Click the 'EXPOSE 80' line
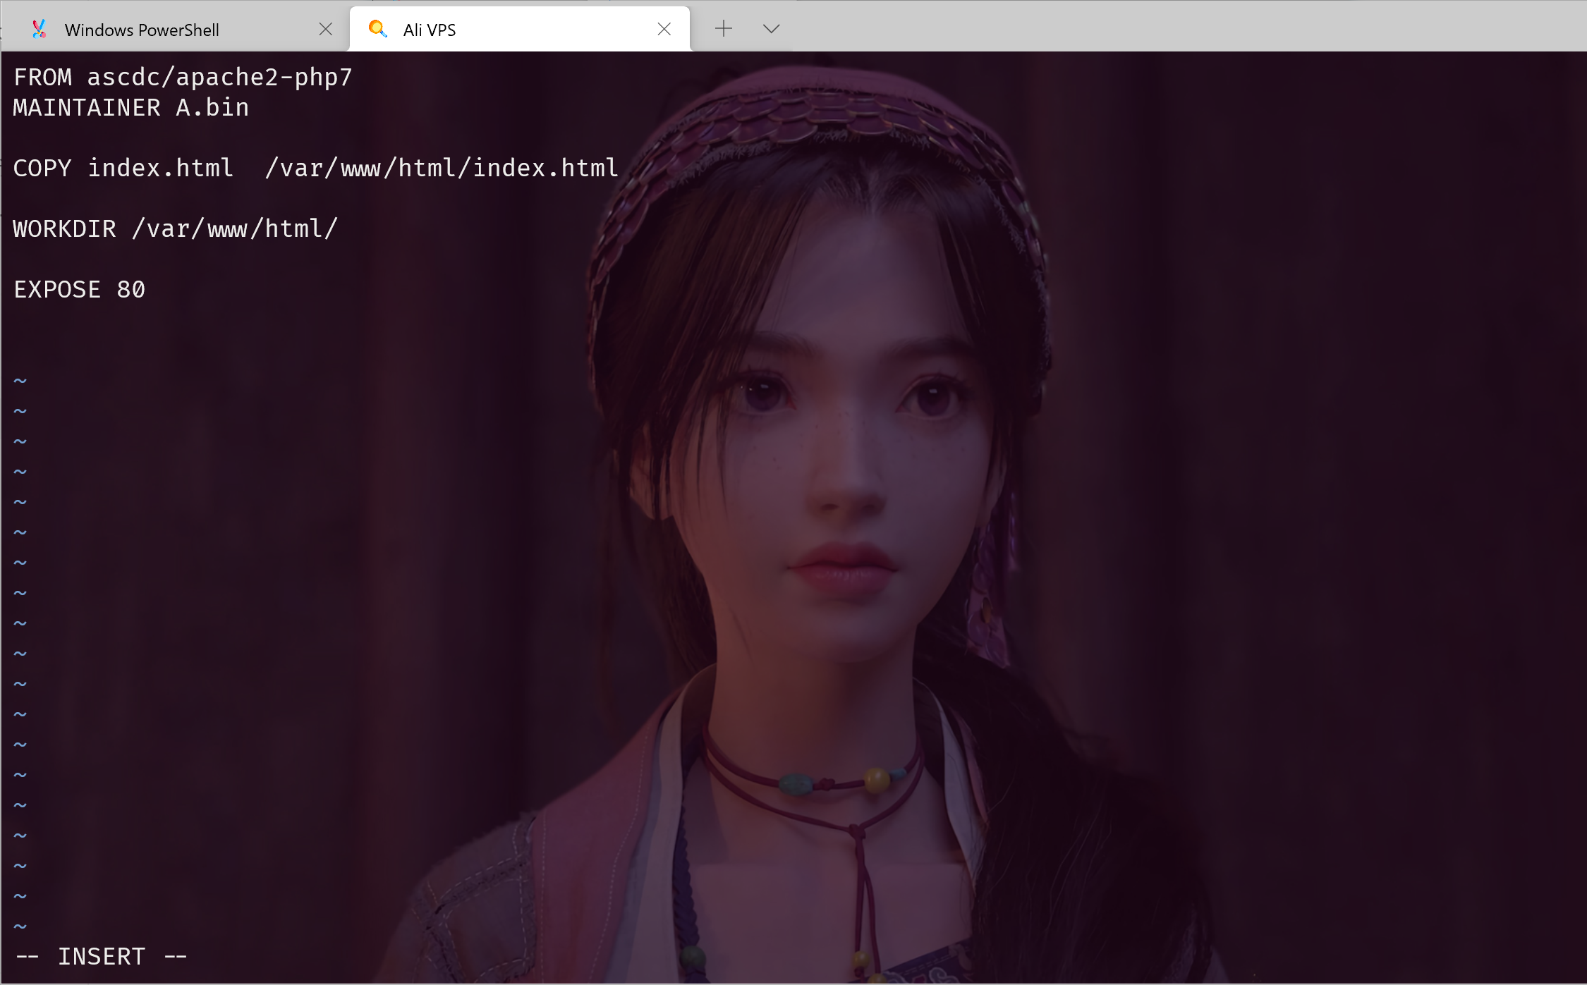Viewport: 1587px width, 985px height. [80, 289]
